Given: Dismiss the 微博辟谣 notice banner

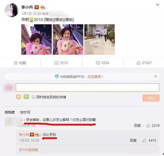Looking at the screenshot, I should (x=156, y=76).
